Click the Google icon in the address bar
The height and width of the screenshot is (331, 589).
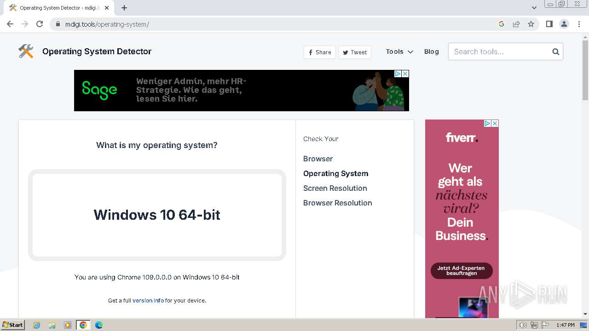pyautogui.click(x=502, y=24)
